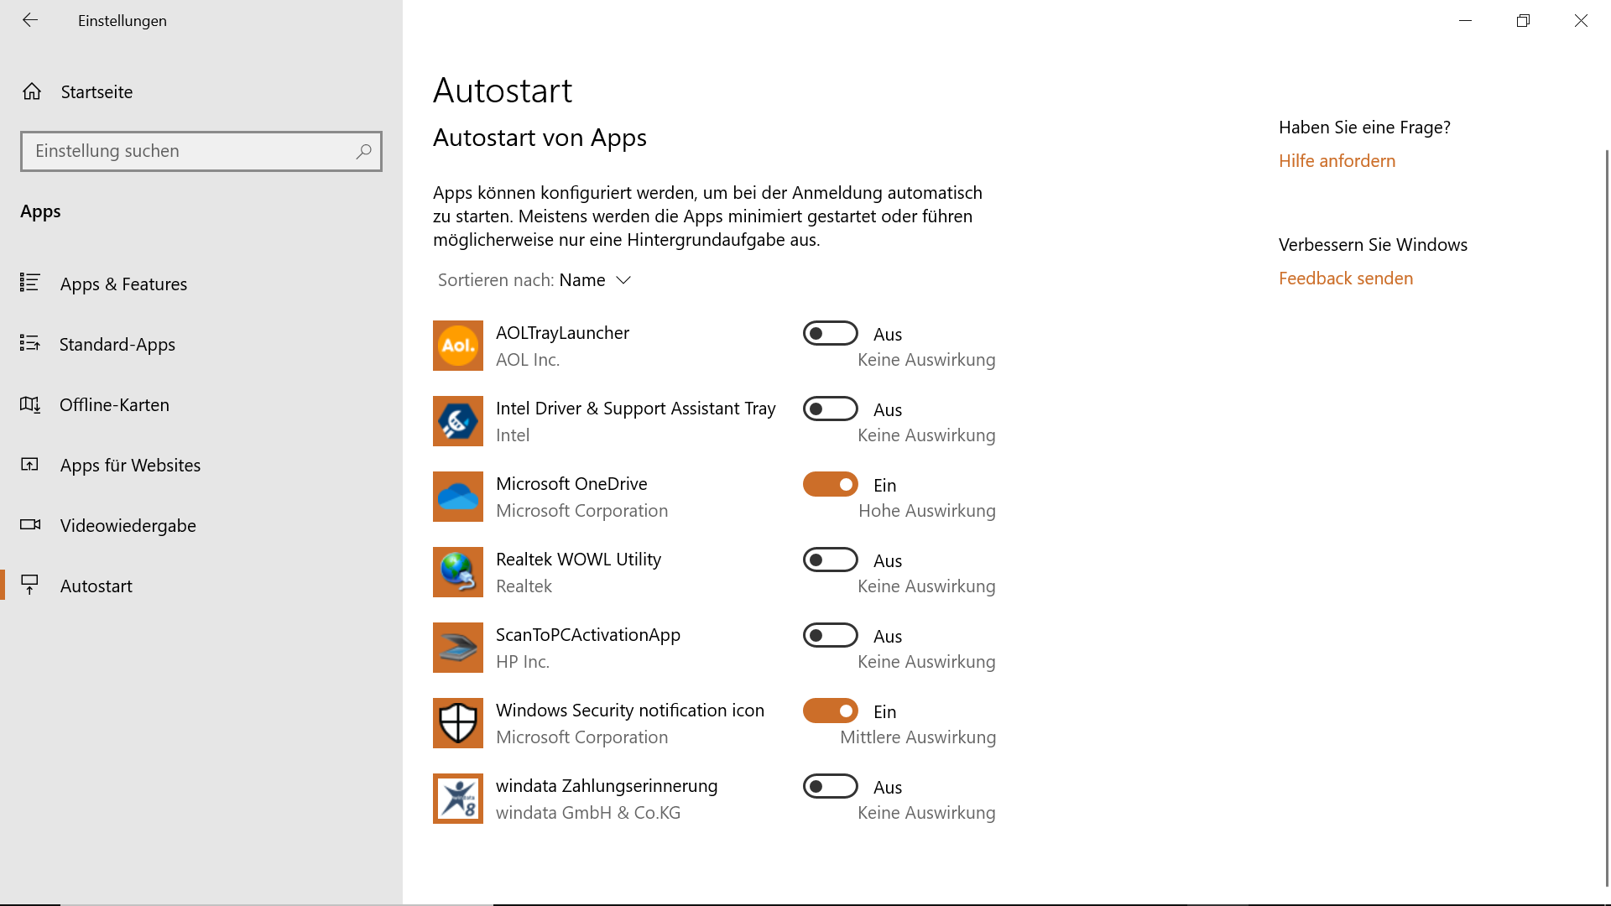Image resolution: width=1611 pixels, height=906 pixels.
Task: Click the Feedback senden link
Action: 1346,278
